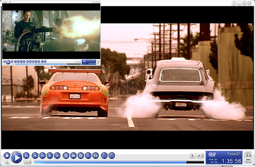This screenshot has width=255, height=167.
Task: Click the 1:35:56 time display
Action: pos(231,161)
